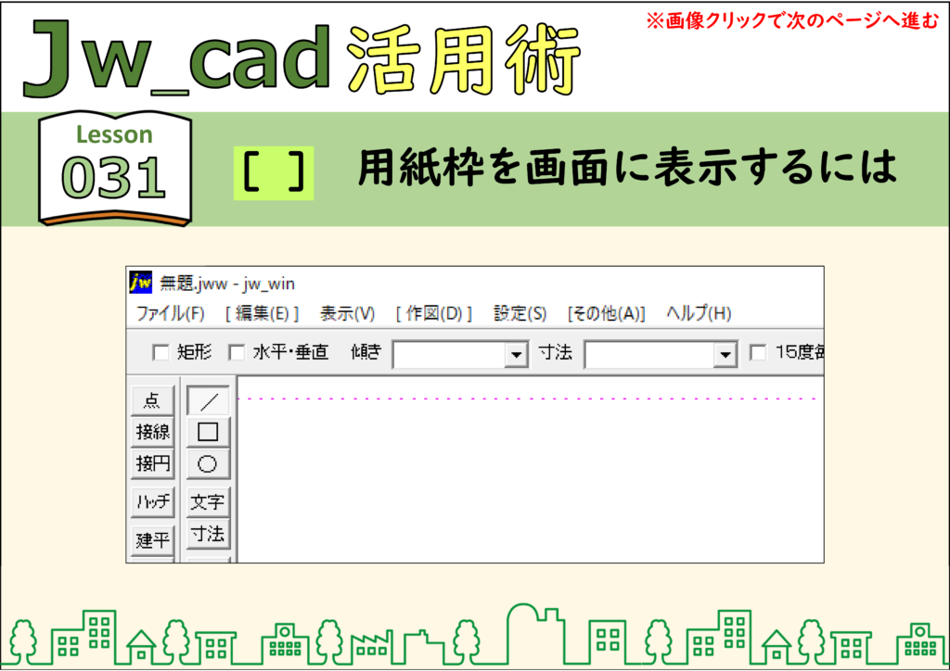The width and height of the screenshot is (950, 671).
Task: Click the 用紙枠を画面に表示するには heading
Action: click(x=627, y=168)
